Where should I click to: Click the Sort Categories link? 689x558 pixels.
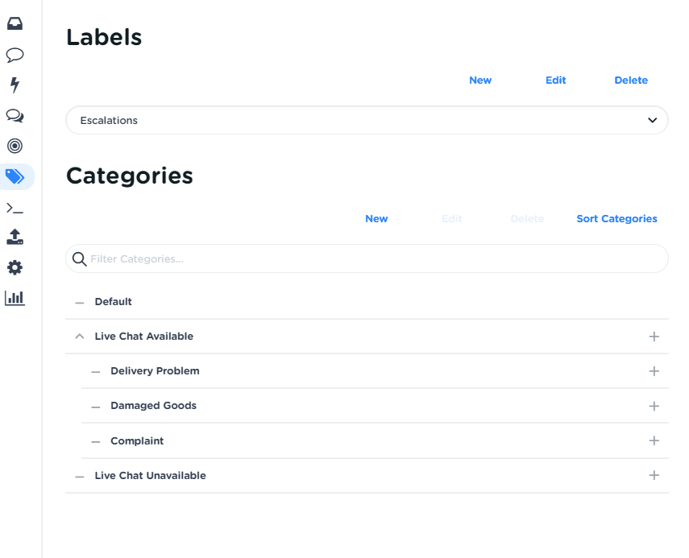[x=616, y=219]
